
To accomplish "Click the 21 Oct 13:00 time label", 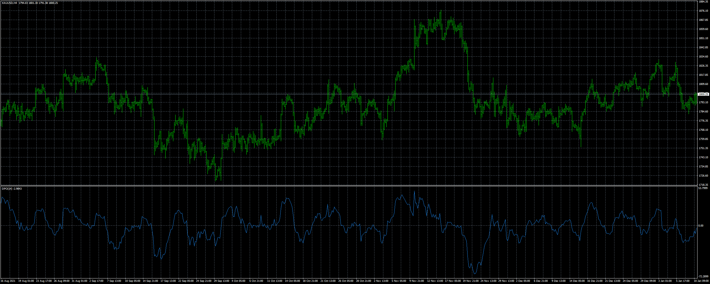I will [x=328, y=281].
